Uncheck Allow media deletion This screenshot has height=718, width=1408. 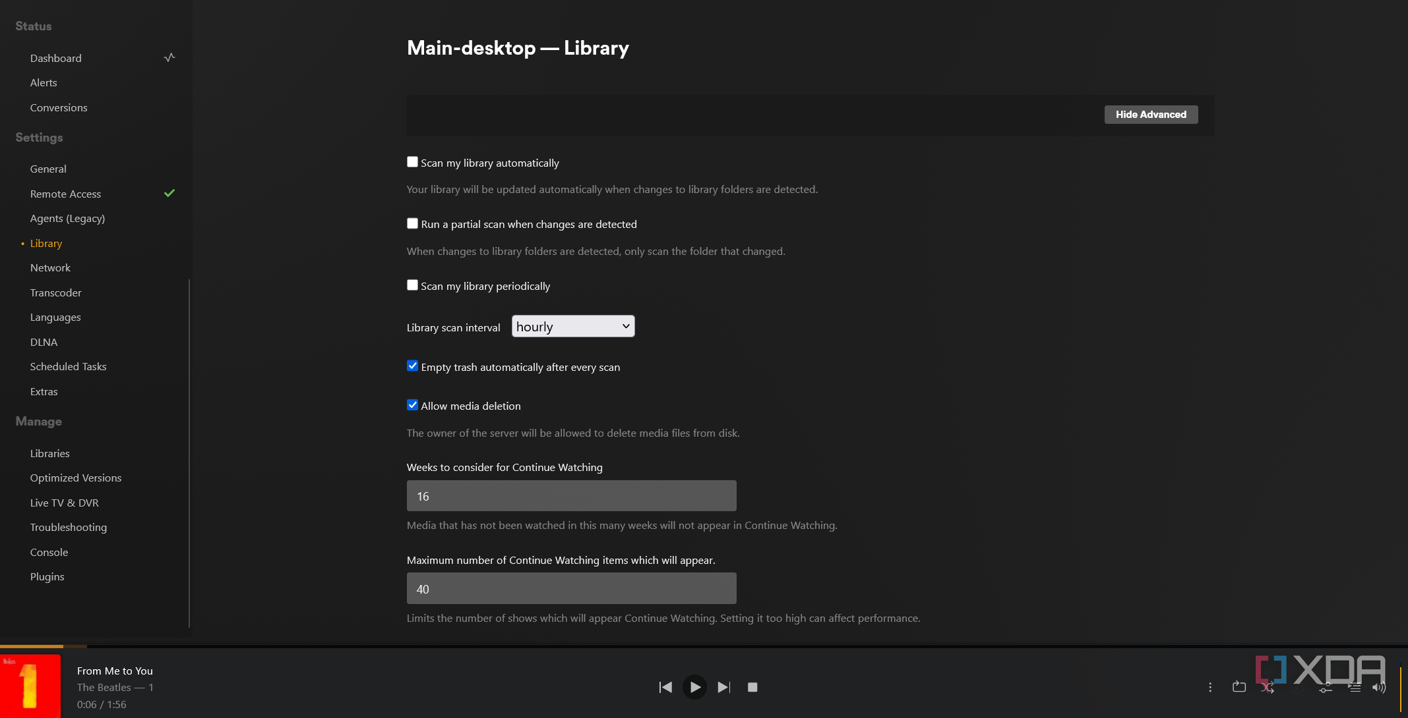(412, 405)
